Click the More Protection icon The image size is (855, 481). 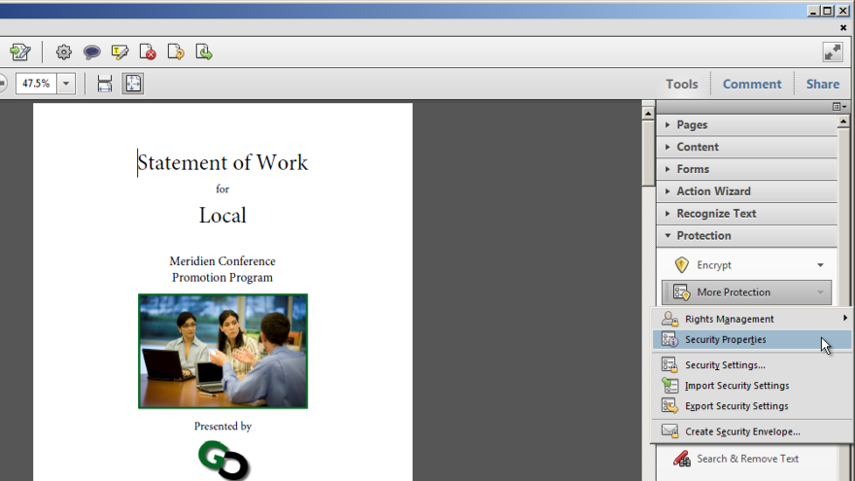tap(682, 292)
